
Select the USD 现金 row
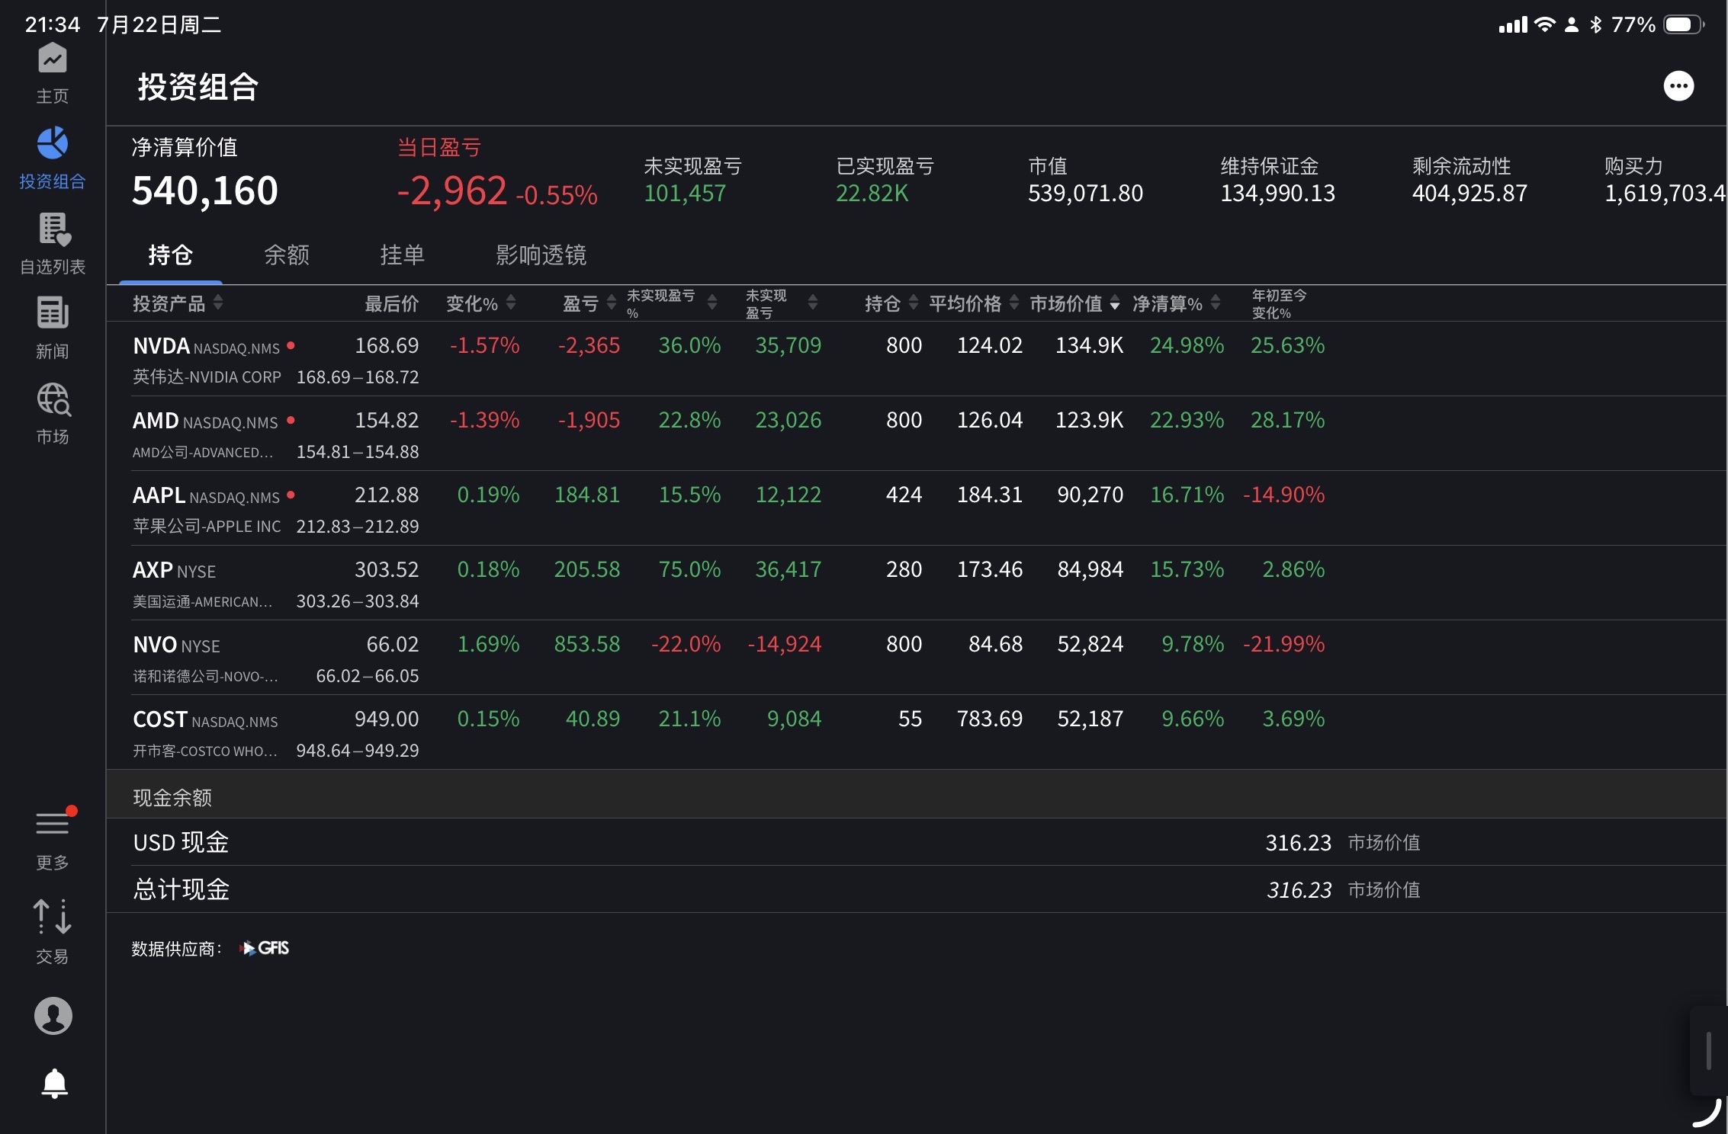point(916,842)
